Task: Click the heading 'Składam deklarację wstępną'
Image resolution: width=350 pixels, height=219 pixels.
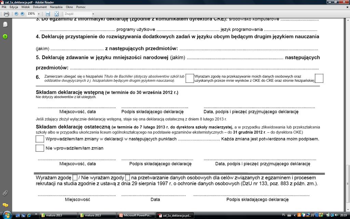Action: pos(70,92)
